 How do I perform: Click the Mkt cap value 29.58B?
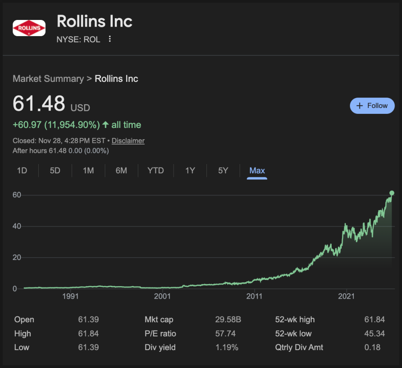pos(228,320)
